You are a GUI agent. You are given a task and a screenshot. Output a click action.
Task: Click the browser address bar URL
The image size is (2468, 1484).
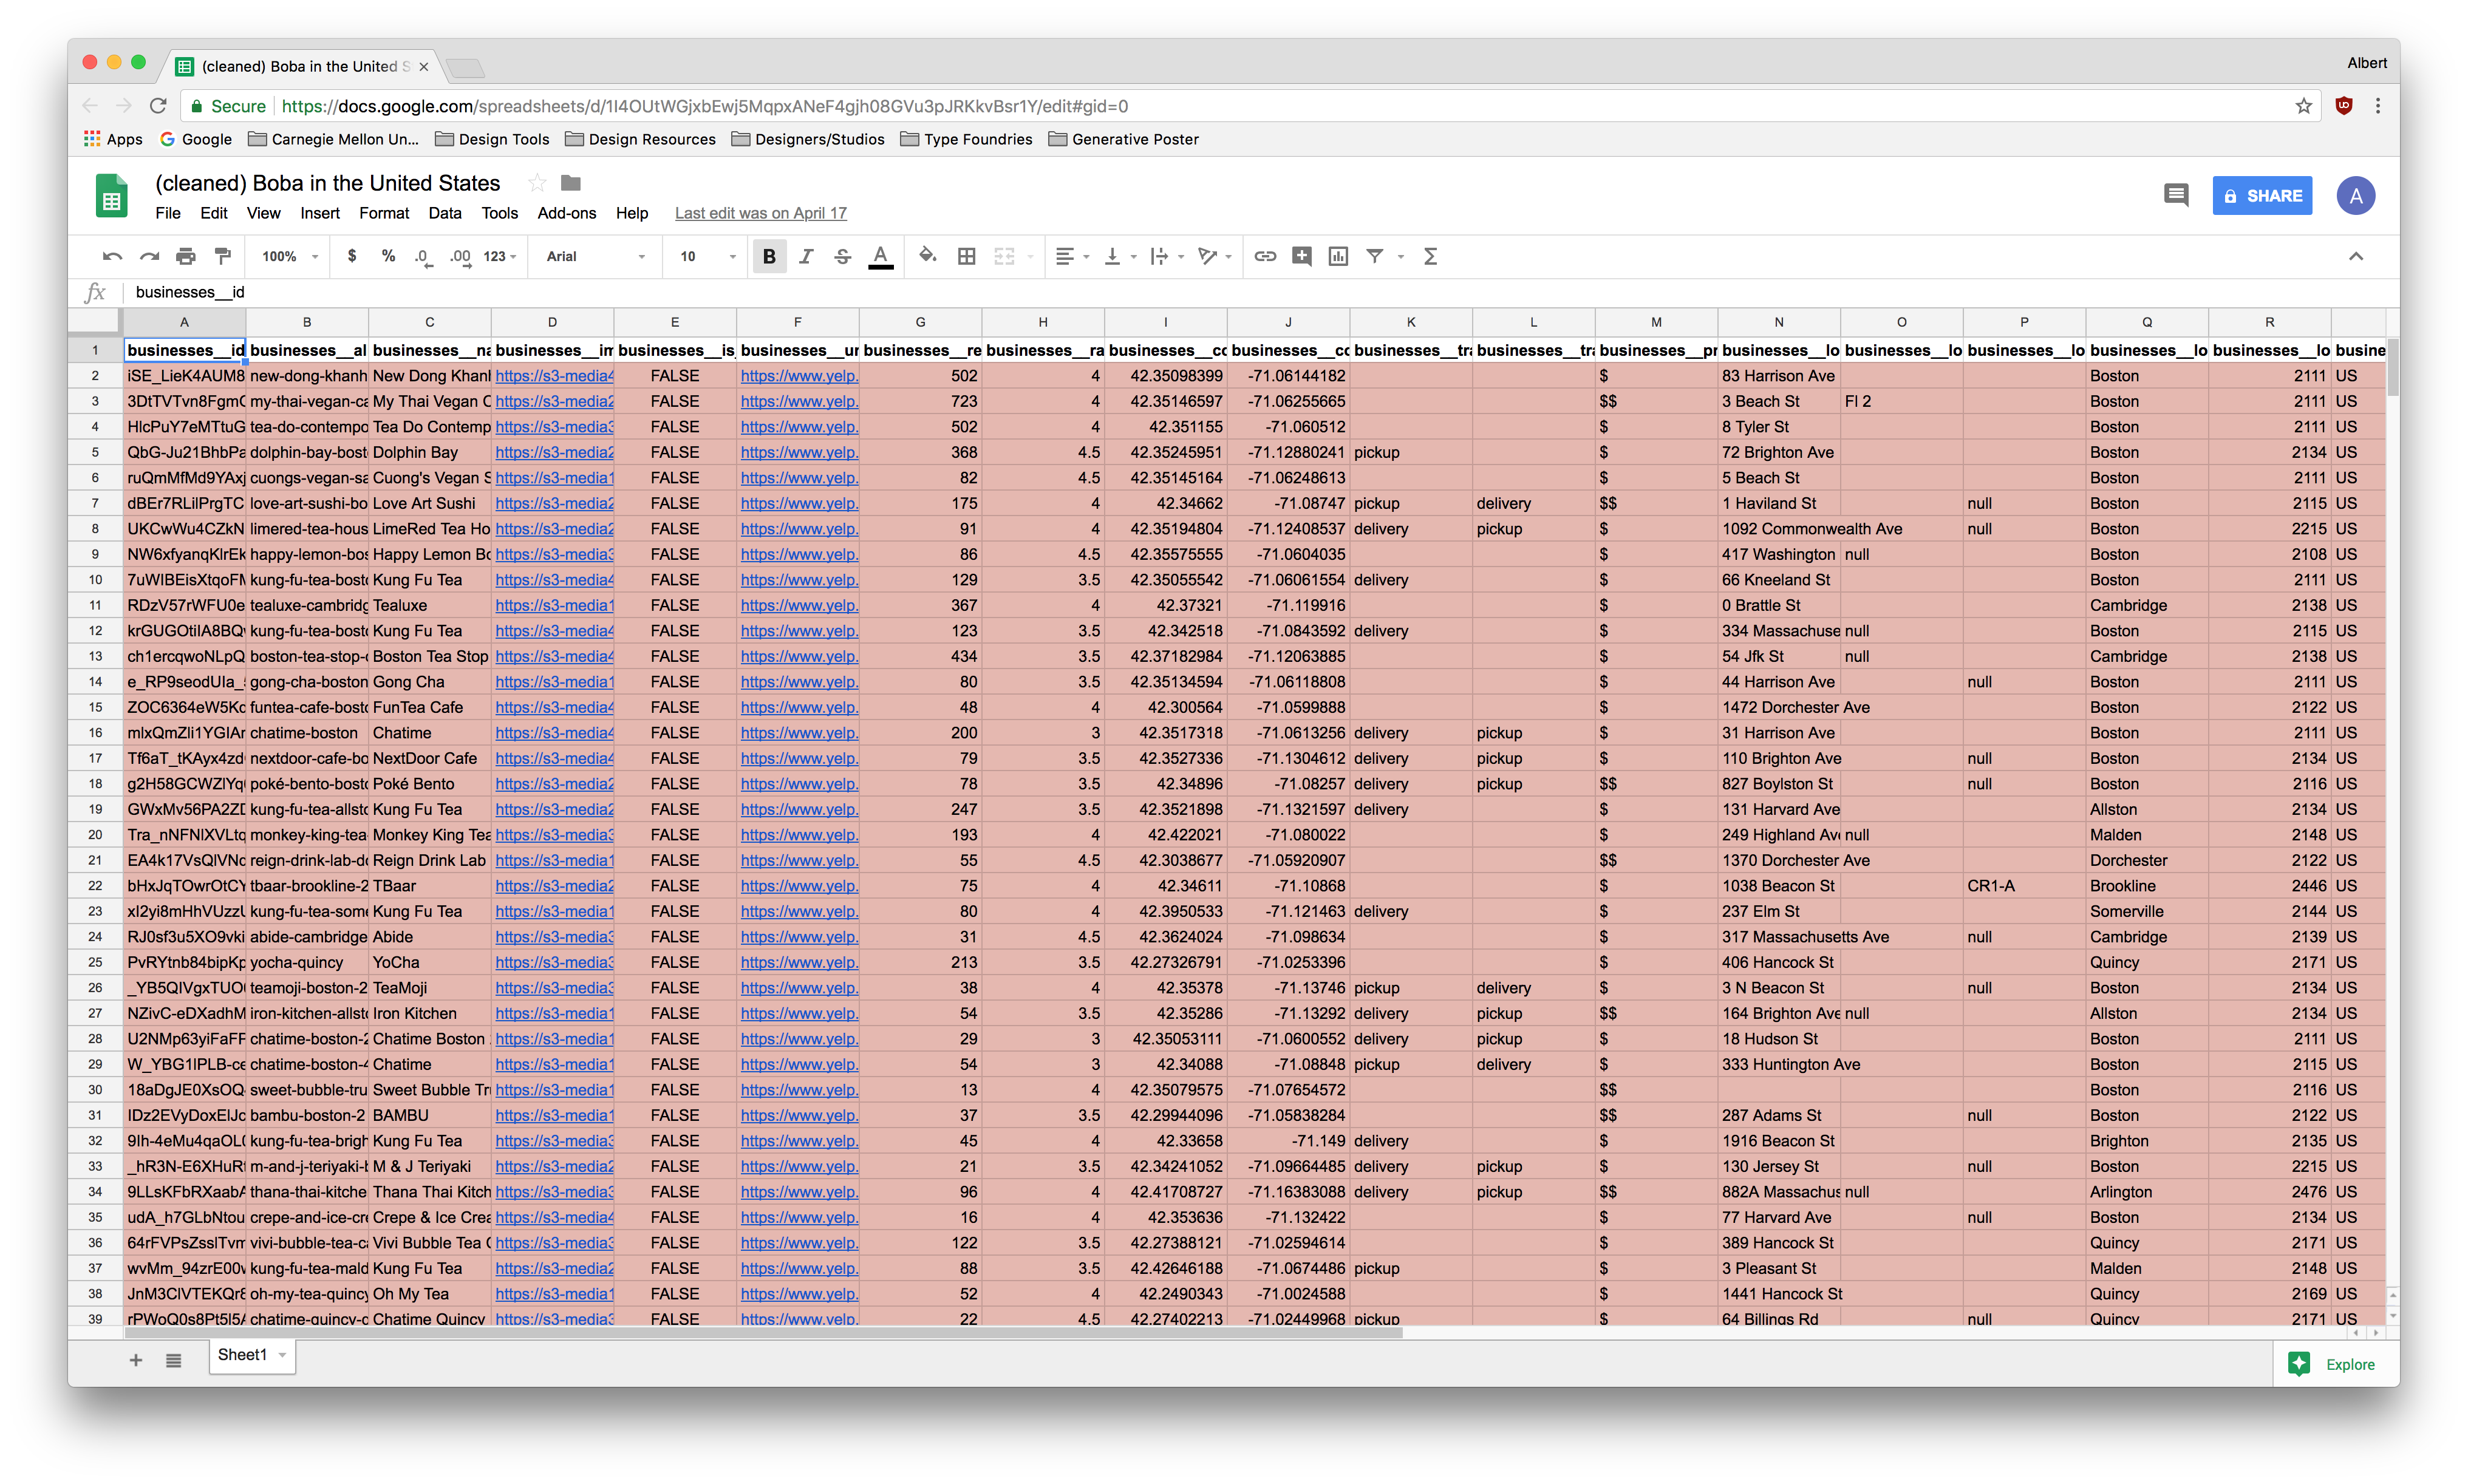(x=704, y=106)
